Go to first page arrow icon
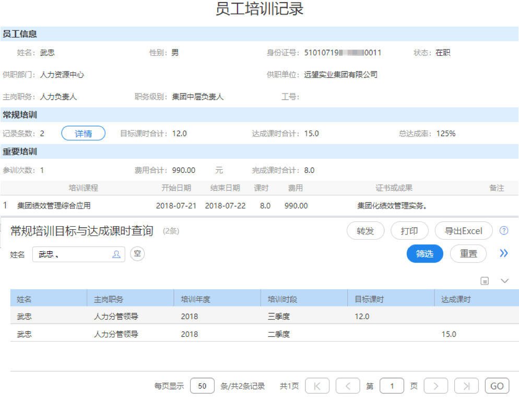519x399 pixels. (317, 386)
